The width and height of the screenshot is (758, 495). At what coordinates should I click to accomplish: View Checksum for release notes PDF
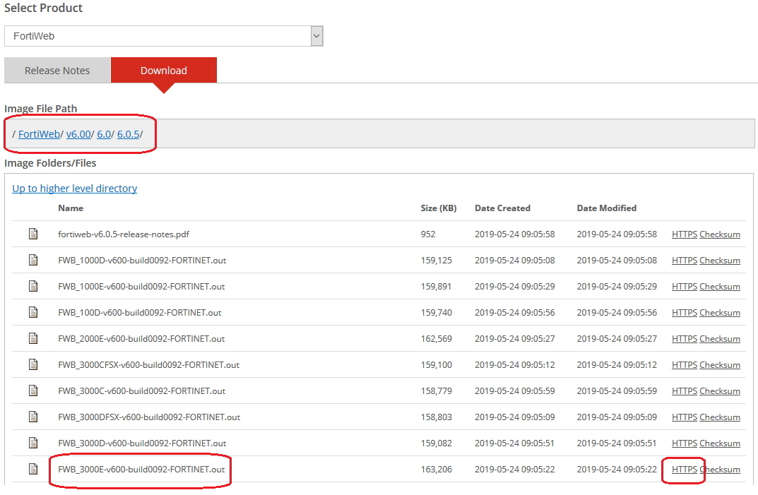[720, 234]
